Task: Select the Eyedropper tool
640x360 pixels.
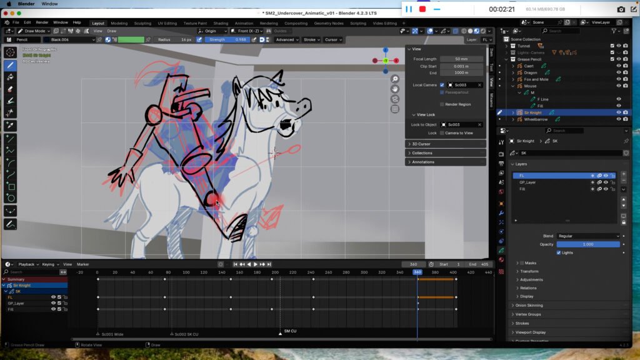Action: pyautogui.click(x=11, y=126)
